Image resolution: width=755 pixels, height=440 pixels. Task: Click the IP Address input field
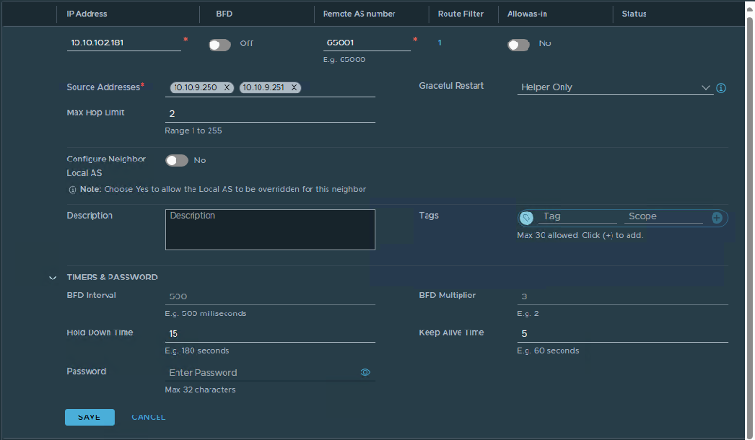(x=125, y=43)
